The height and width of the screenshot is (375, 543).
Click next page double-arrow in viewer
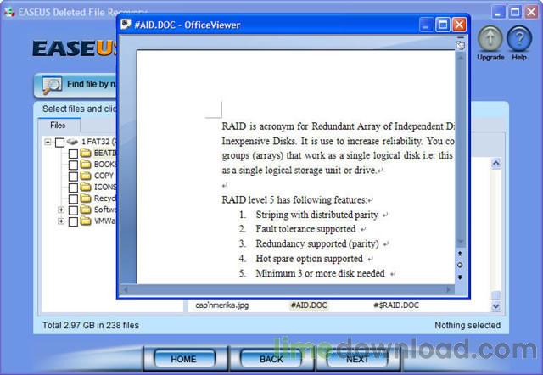(460, 277)
